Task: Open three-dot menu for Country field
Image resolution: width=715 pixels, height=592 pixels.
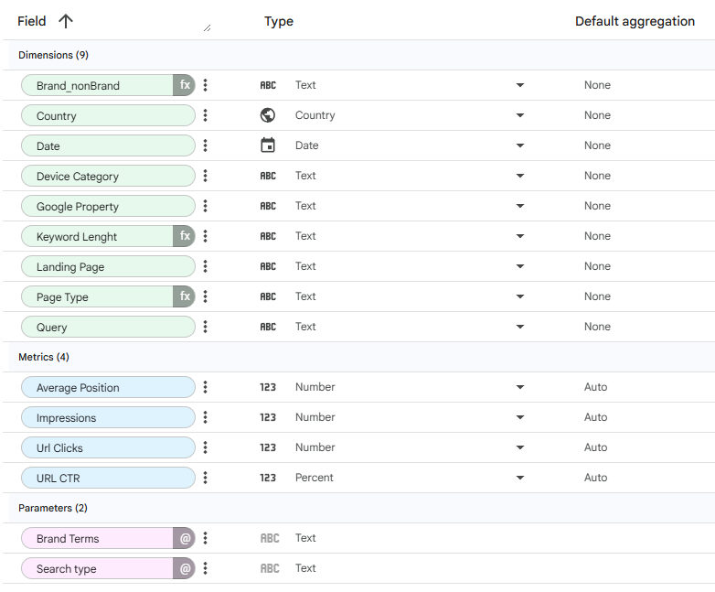Action: [x=206, y=115]
